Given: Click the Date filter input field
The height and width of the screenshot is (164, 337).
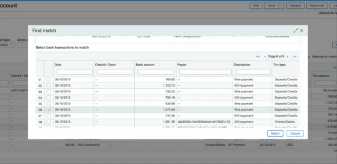Looking at the screenshot, I should click(x=75, y=72).
